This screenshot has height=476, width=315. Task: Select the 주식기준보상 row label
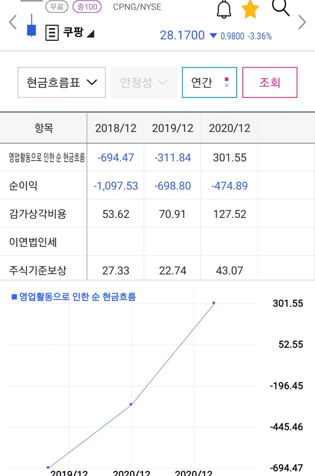pos(38,270)
